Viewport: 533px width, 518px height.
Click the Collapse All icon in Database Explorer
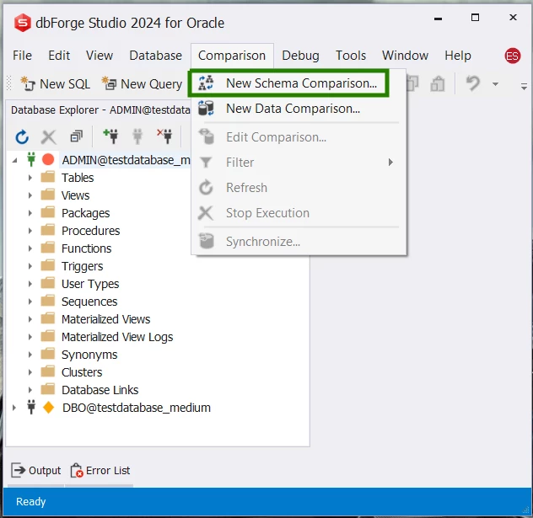click(x=76, y=136)
